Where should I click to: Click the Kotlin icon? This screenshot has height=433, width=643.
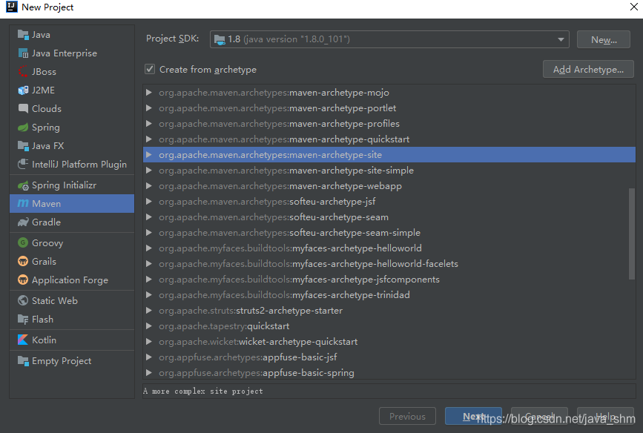pos(23,340)
